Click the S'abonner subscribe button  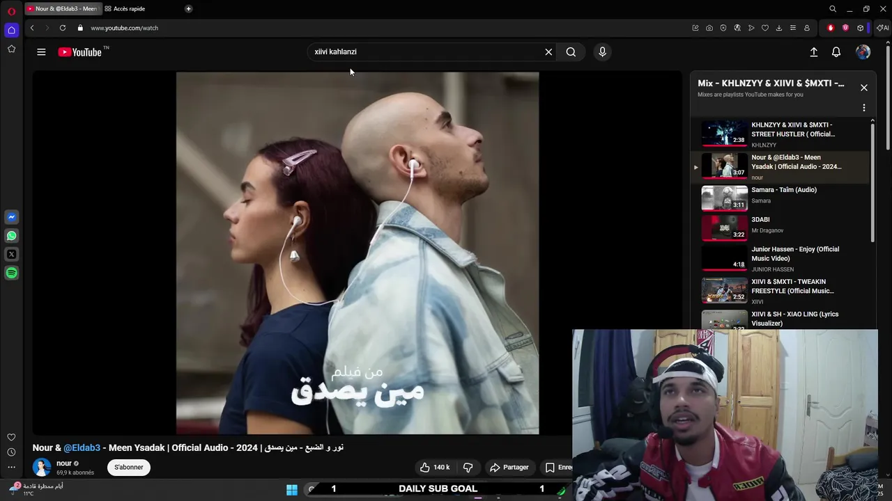pyautogui.click(x=129, y=468)
